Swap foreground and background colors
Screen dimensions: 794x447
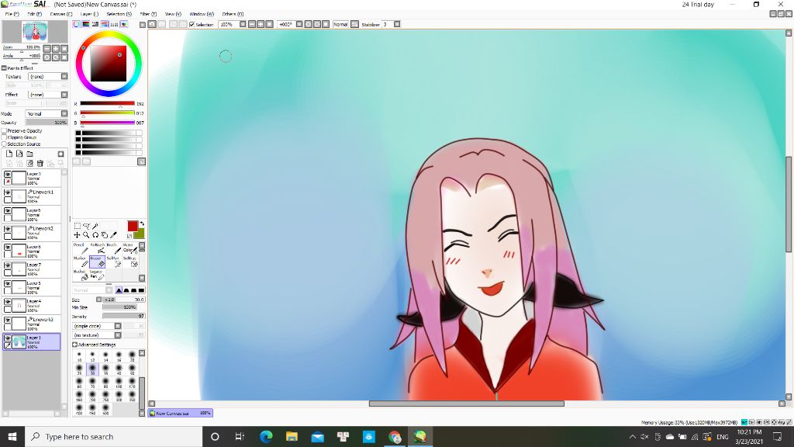point(142,223)
